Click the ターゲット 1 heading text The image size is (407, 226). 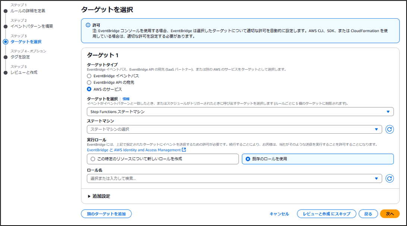pyautogui.click(x=103, y=55)
